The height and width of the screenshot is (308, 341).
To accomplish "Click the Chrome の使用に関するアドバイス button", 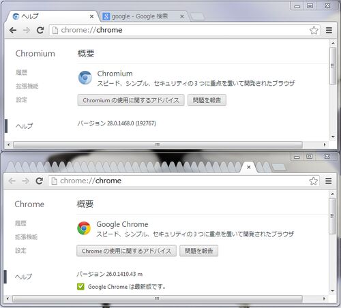I will tap(126, 251).
